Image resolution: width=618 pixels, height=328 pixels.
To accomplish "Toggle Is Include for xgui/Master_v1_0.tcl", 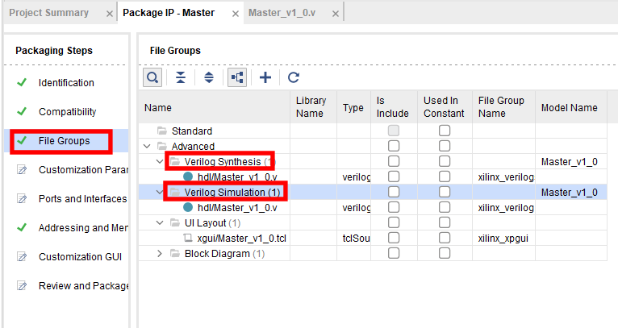I will point(394,239).
